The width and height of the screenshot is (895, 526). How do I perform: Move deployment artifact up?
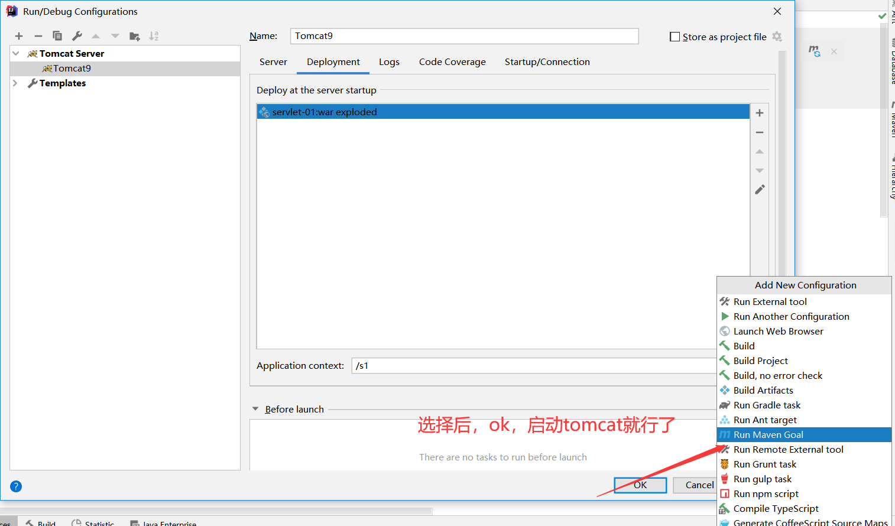(760, 152)
